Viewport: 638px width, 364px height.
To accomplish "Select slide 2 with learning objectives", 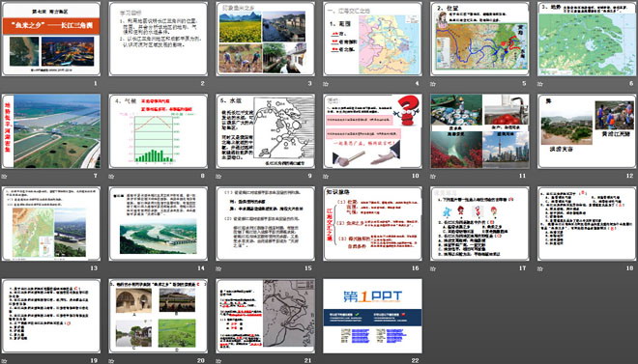I will 158,39.
